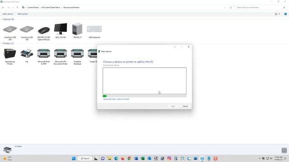Open Microsoft Excel from the taskbar

pyautogui.click(x=143, y=158)
